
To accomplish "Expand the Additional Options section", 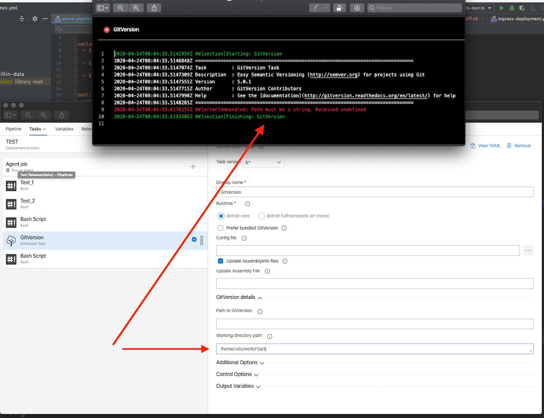I will pos(262,363).
